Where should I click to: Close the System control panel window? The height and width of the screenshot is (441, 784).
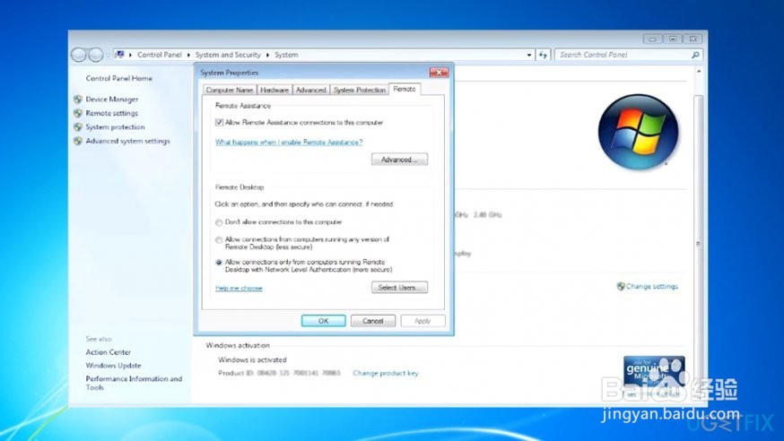tap(693, 39)
